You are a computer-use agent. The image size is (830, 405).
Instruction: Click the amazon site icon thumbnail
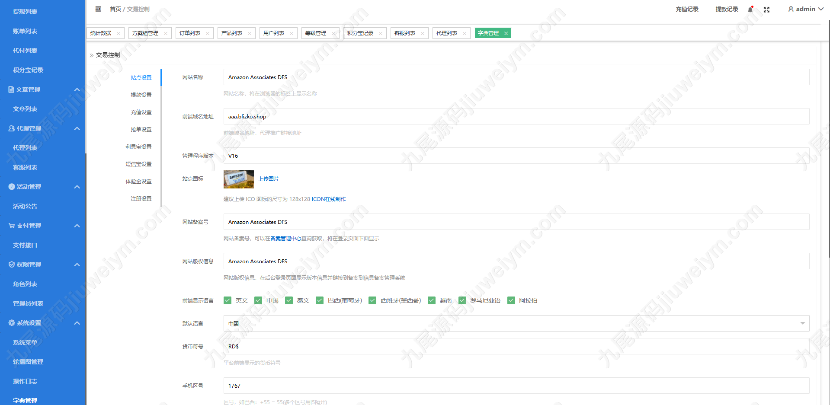click(239, 179)
